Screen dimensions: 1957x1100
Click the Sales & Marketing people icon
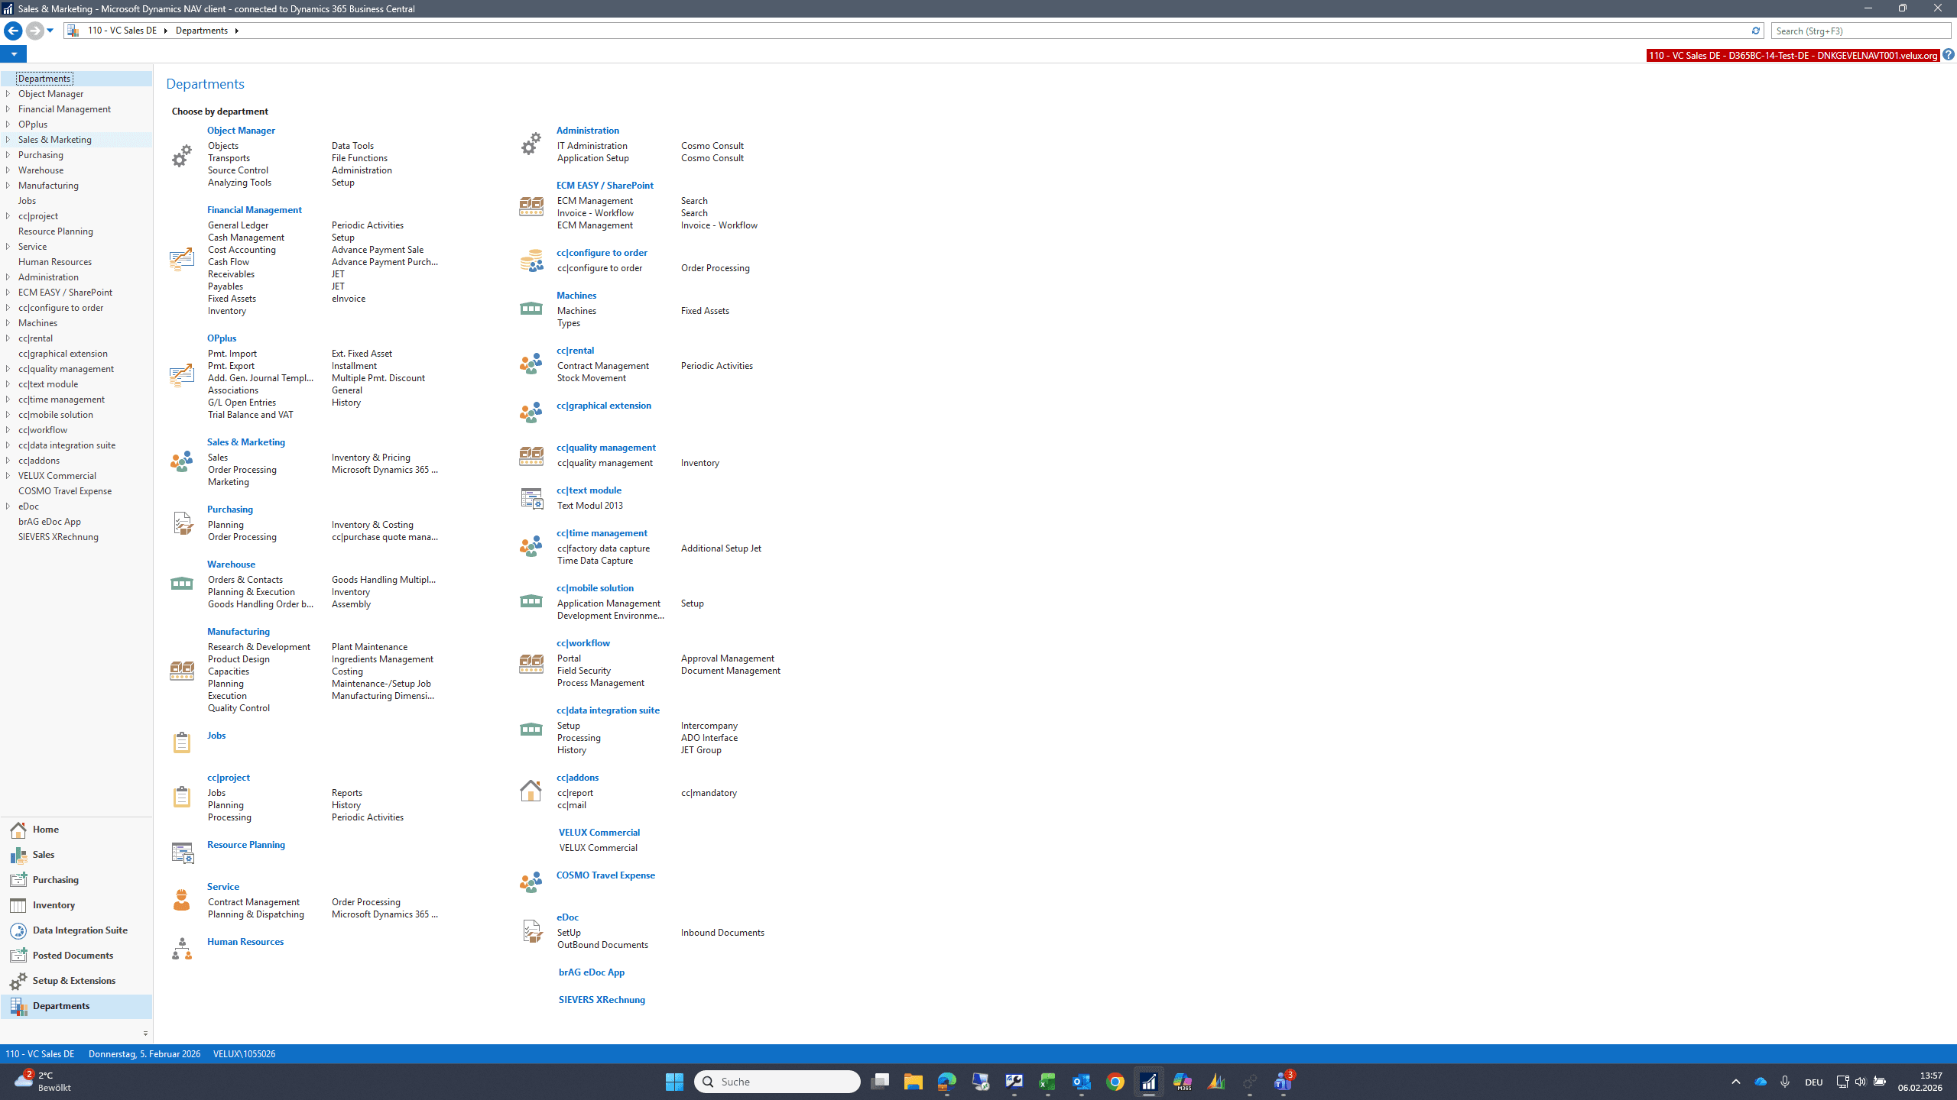(182, 461)
